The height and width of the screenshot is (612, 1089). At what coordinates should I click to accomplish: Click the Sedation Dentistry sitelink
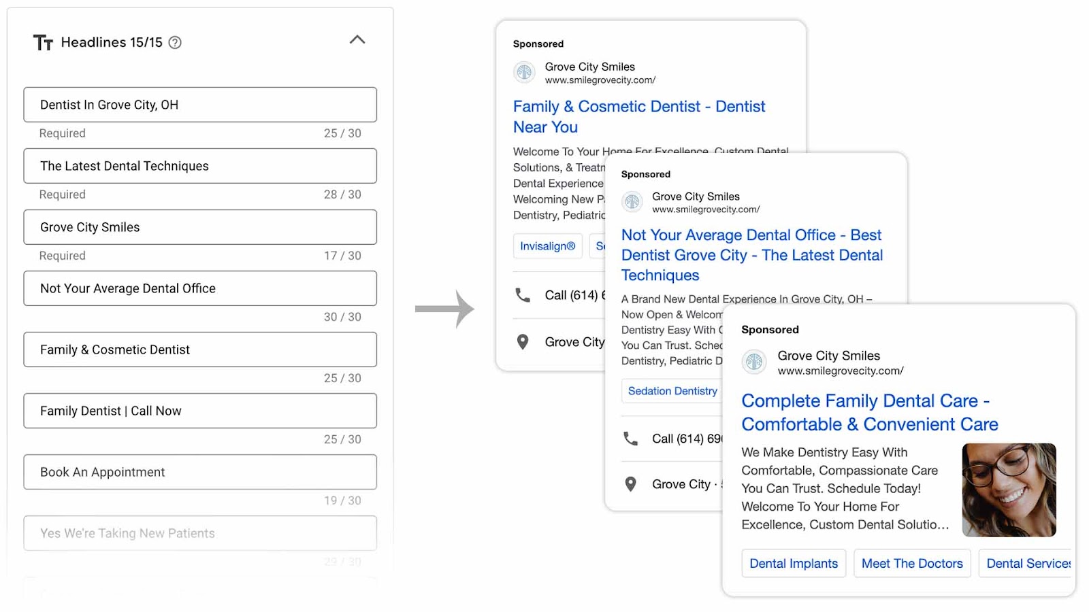click(672, 391)
